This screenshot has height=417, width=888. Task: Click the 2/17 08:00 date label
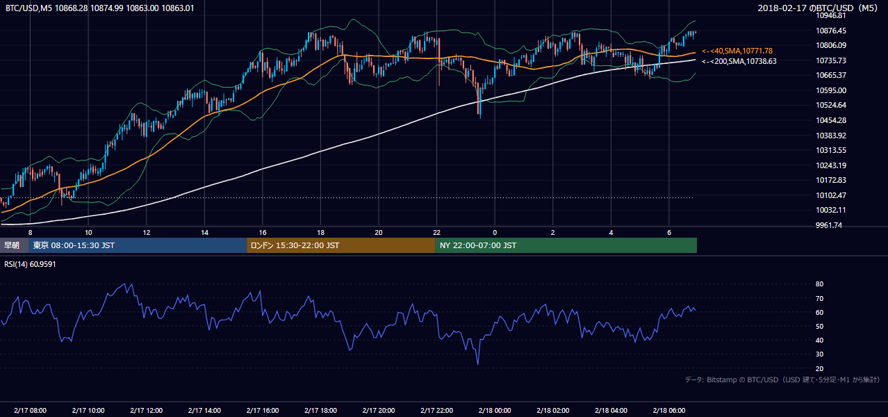(x=30, y=410)
